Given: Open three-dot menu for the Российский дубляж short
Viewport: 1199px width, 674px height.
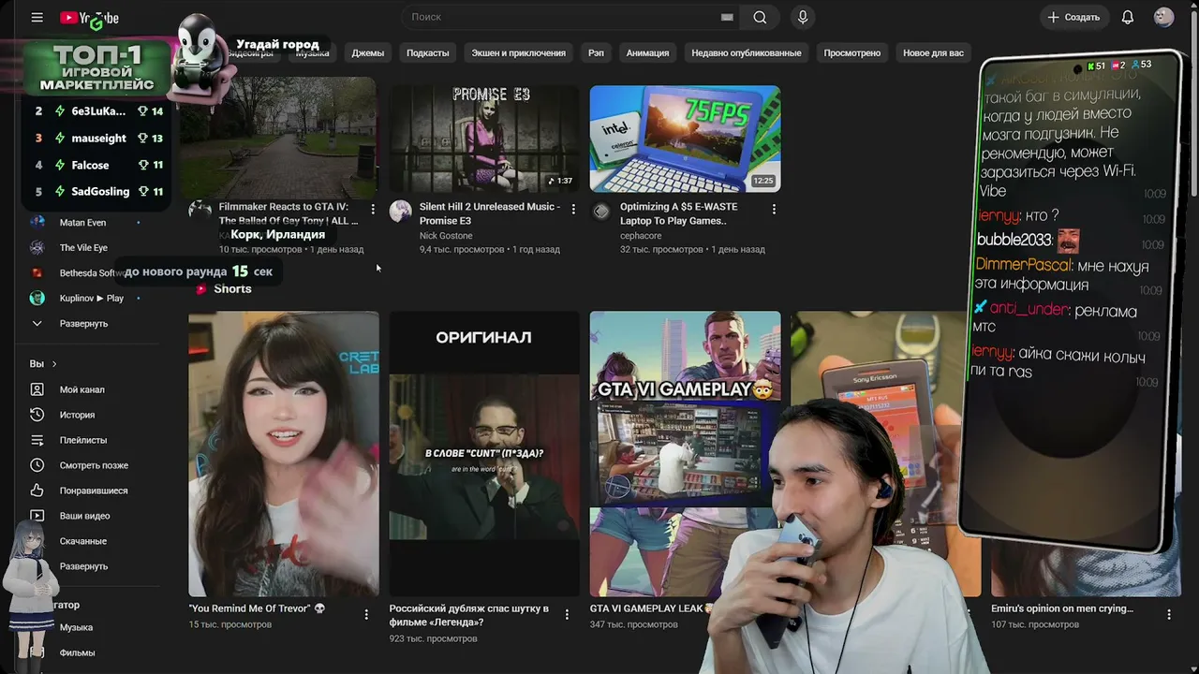Looking at the screenshot, I should 567,614.
